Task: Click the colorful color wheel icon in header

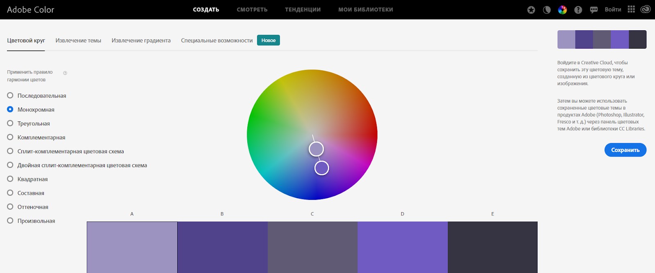Action: pyautogui.click(x=562, y=10)
